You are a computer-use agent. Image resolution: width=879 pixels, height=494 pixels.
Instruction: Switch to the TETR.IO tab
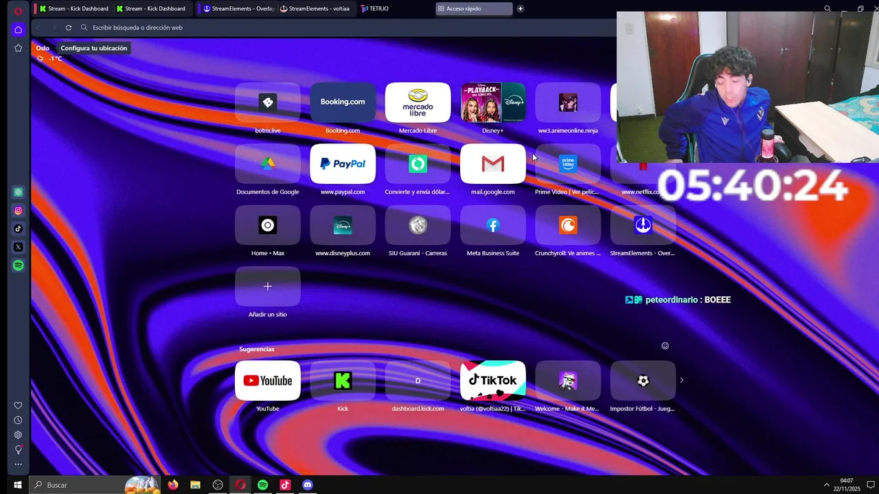(x=375, y=9)
